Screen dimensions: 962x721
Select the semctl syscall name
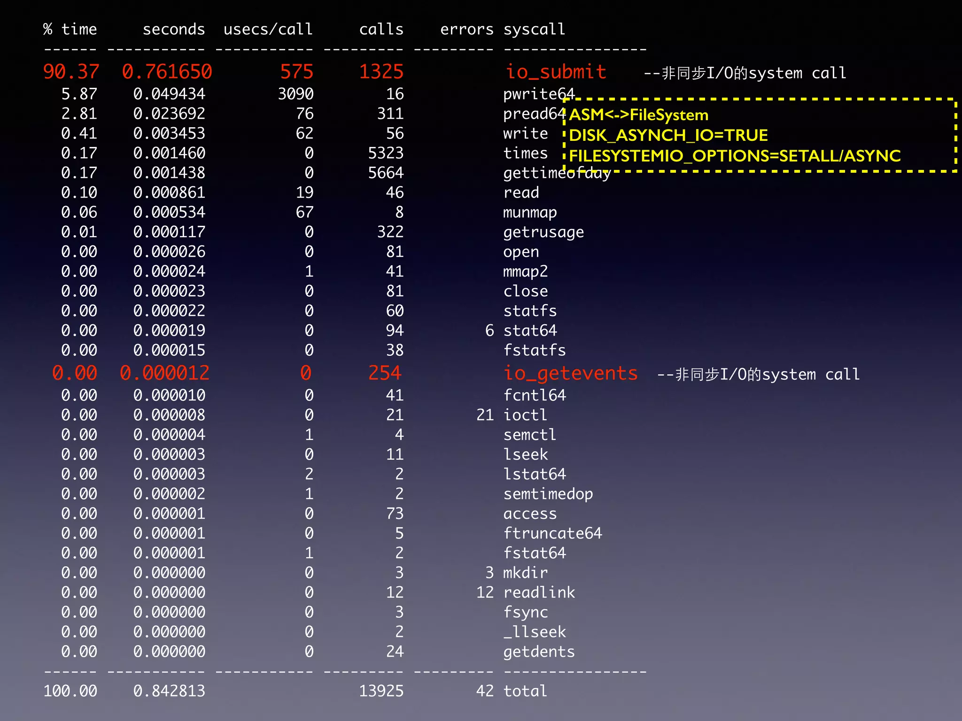[x=530, y=435]
